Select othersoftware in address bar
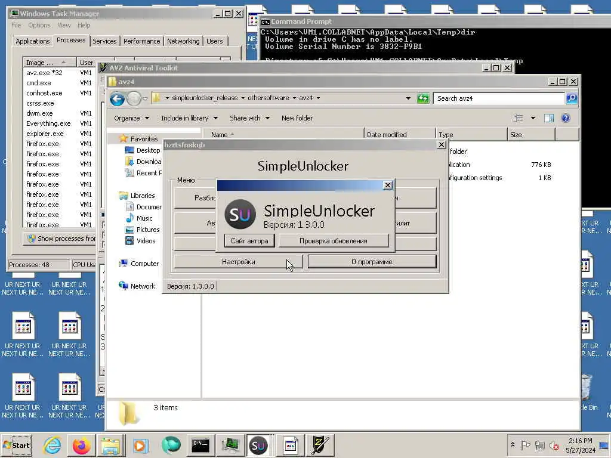The height and width of the screenshot is (458, 611). (x=268, y=98)
